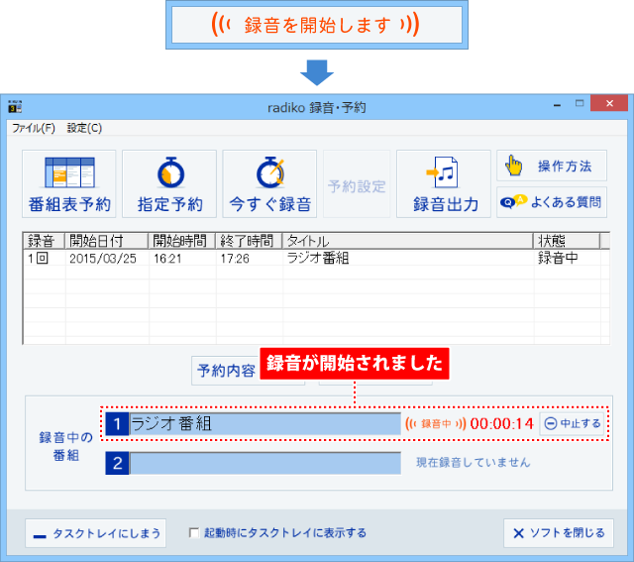Image resolution: width=634 pixels, height=562 pixels.
Task: Close the radiko window with X
Action: coord(609,103)
